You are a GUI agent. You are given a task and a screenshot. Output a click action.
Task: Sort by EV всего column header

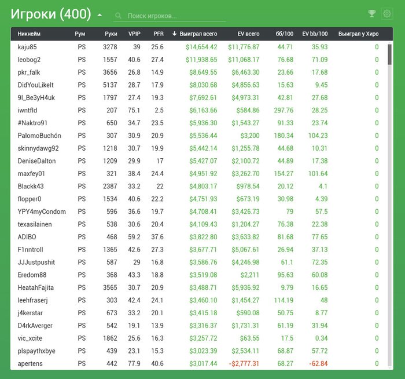pyautogui.click(x=248, y=34)
